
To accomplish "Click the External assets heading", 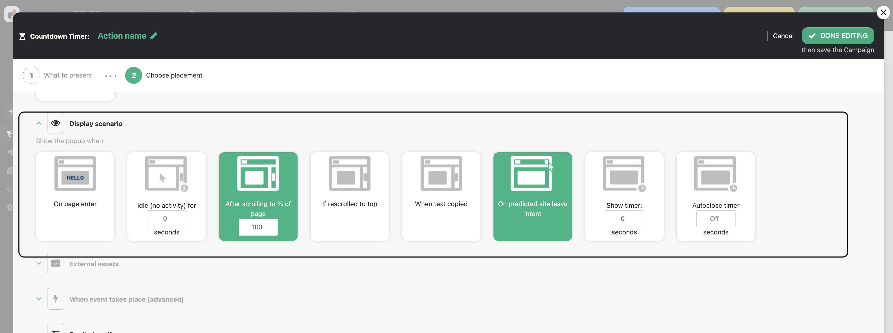I will coord(94,264).
